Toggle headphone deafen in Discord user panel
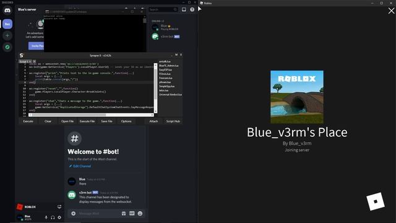The image size is (396, 223). click(x=53, y=217)
